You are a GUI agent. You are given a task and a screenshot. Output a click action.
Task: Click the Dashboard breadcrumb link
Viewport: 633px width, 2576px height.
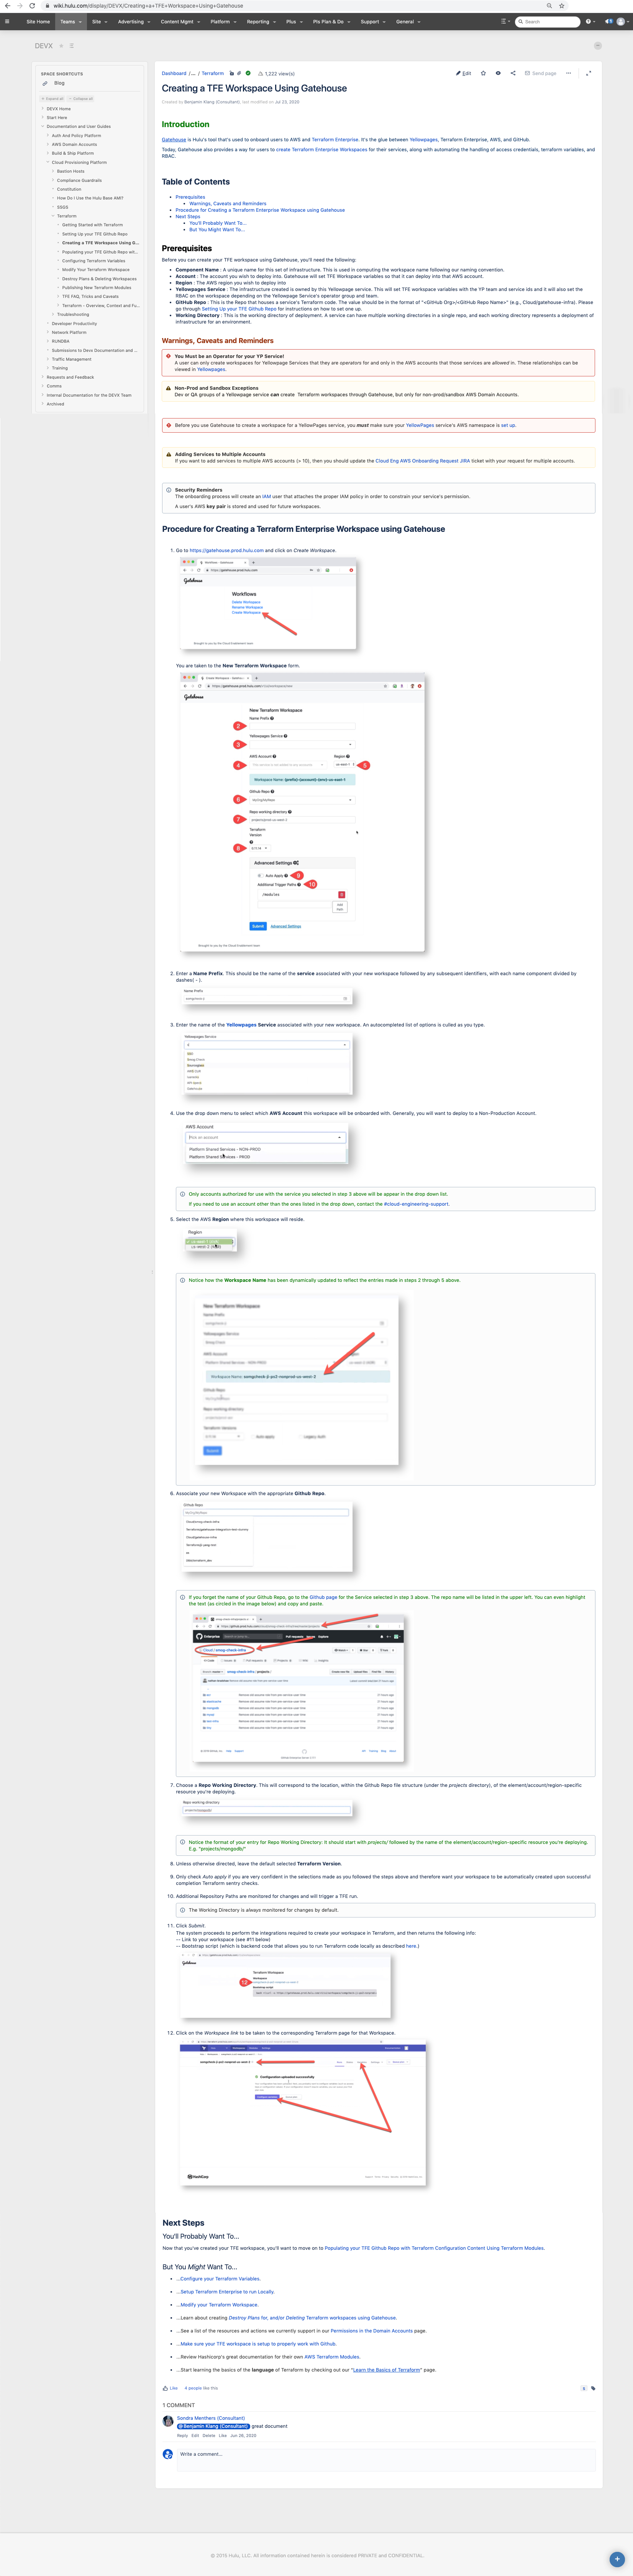coord(174,73)
